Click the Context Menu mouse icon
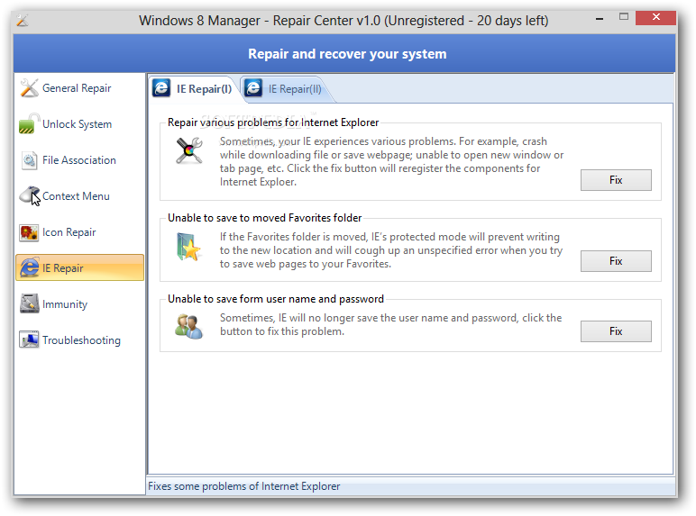696x516 pixels. tap(29, 196)
